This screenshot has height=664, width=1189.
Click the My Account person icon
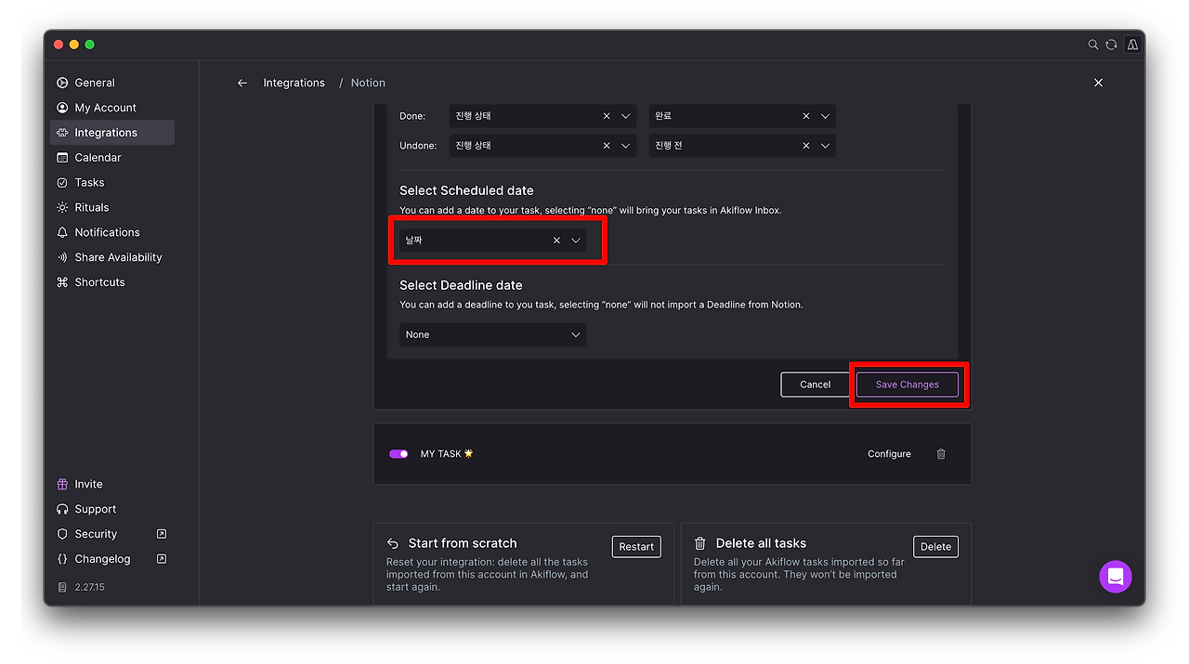coord(62,108)
